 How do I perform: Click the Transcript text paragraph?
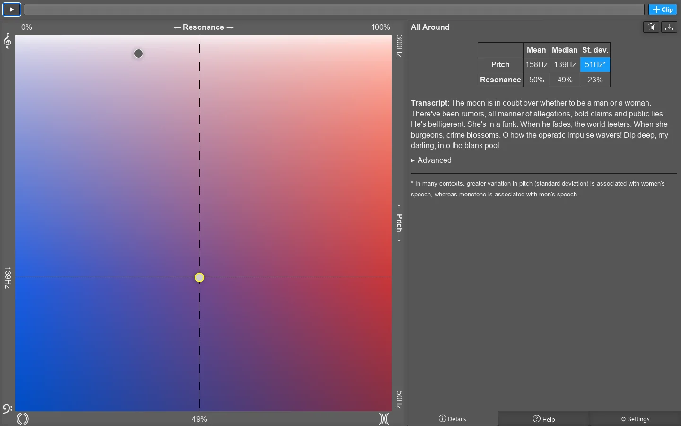540,124
